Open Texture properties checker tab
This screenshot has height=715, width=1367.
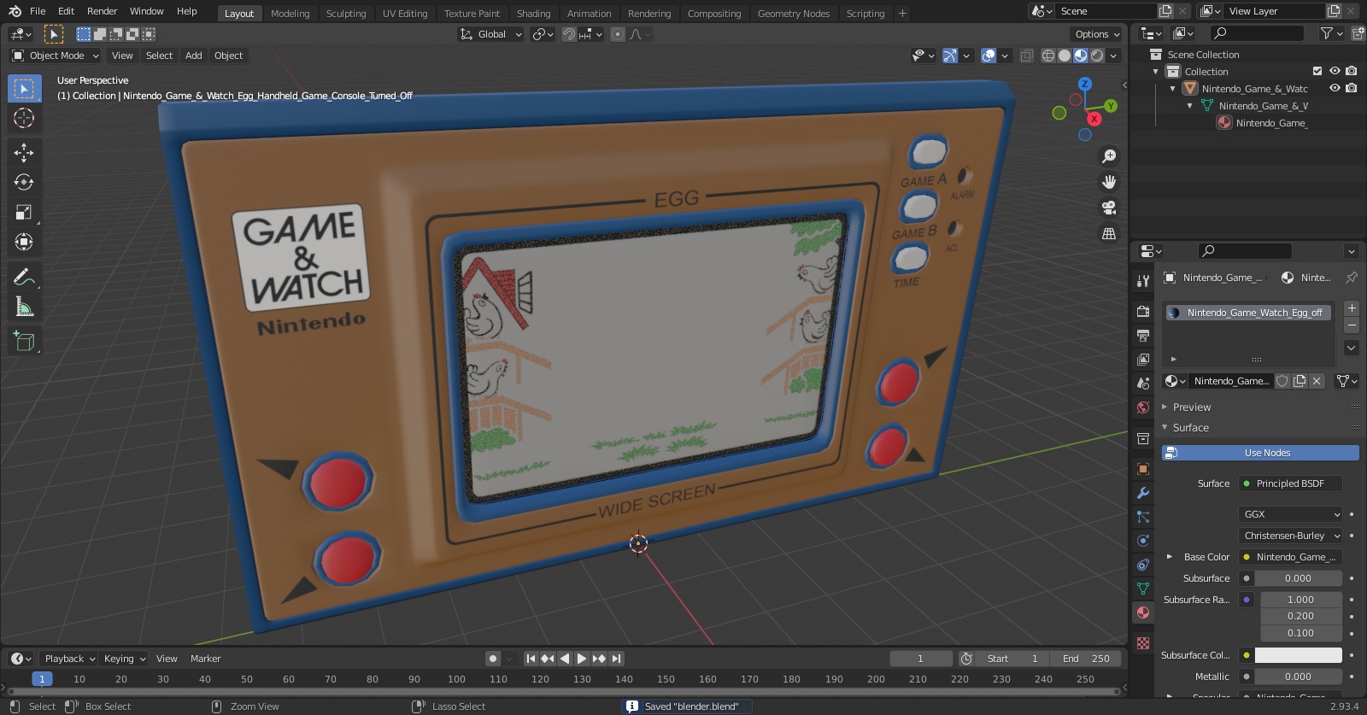click(1143, 643)
